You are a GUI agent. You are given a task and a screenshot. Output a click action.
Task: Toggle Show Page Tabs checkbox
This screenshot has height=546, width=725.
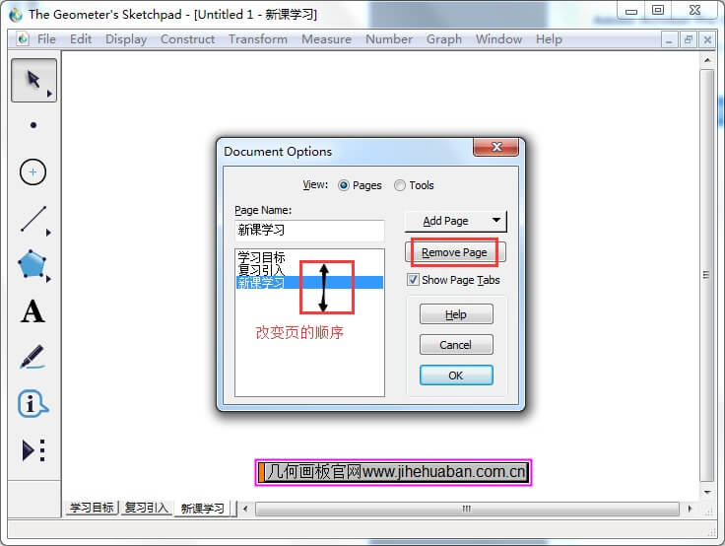coord(413,280)
